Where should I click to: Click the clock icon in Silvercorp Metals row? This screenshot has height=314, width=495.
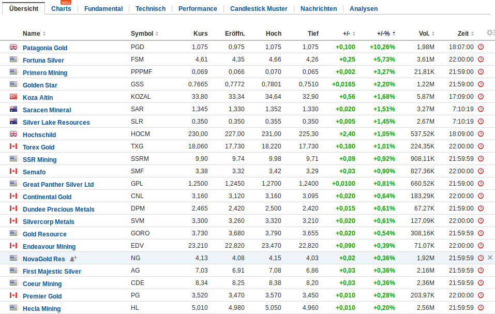(x=481, y=220)
